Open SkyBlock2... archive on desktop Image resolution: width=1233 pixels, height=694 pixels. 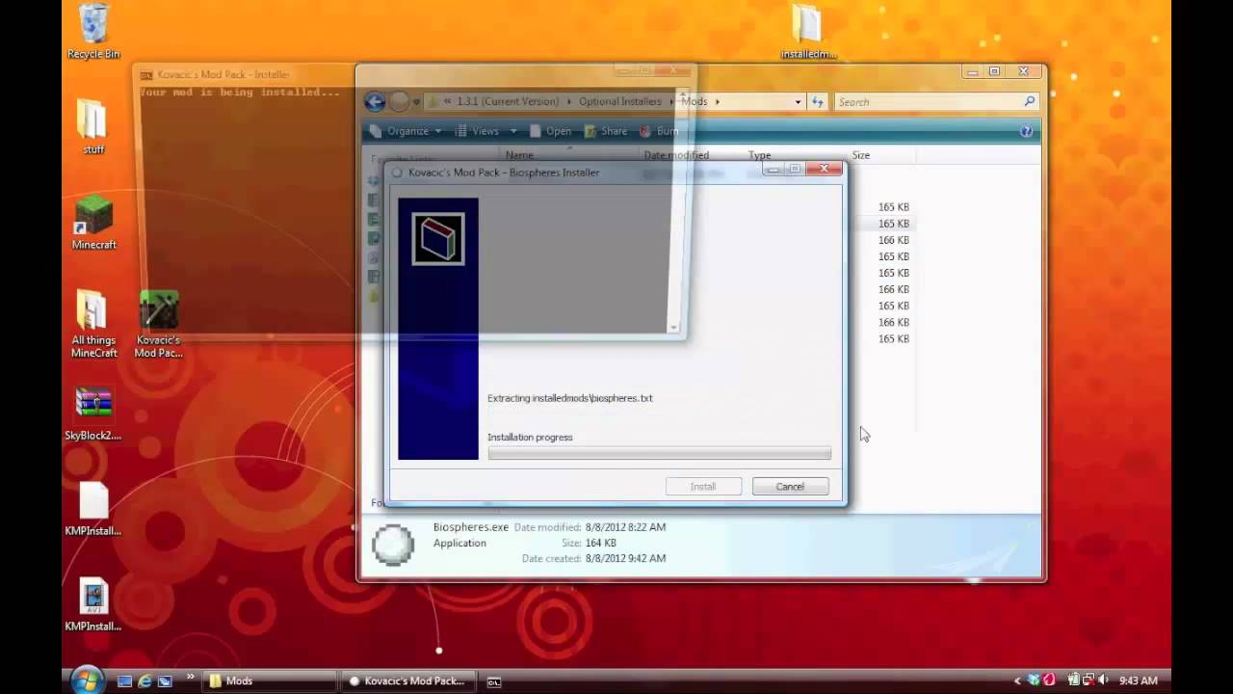(x=93, y=414)
